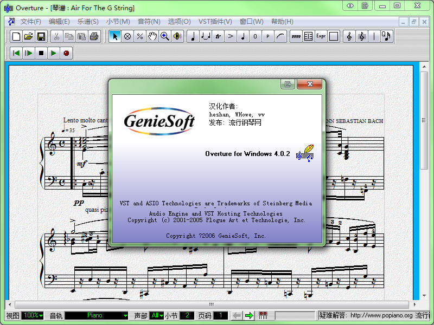Click the http://www.popiano.org link text

381,315
